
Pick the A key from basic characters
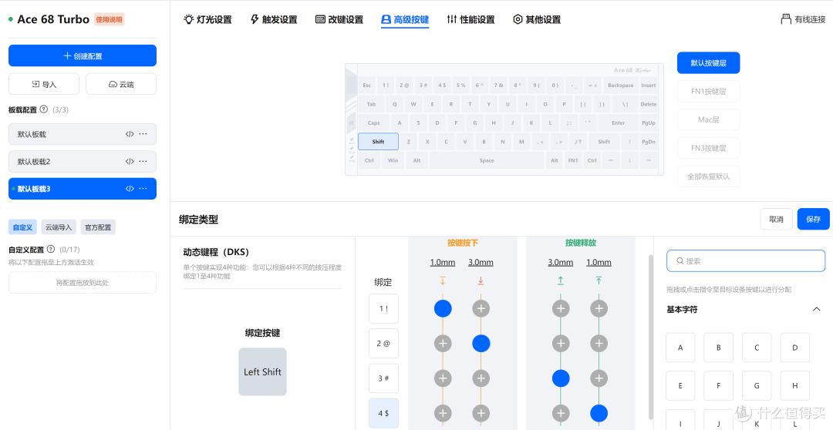[x=680, y=348]
